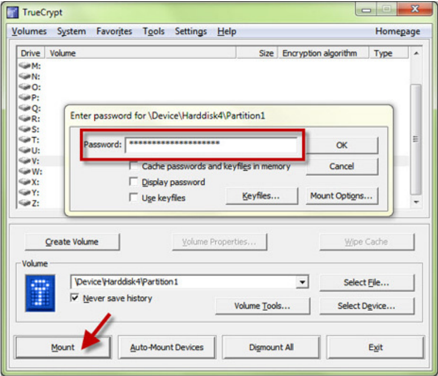
Task: Click Select Device... button
Action: pyautogui.click(x=366, y=306)
